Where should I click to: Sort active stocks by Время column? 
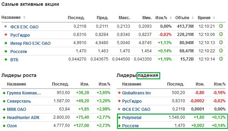[x=214, y=18]
